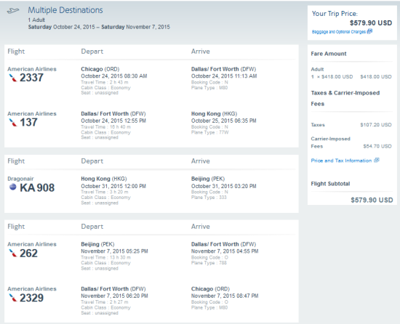The width and height of the screenshot is (400, 324).
Task: Click Hong Kong (HKG) arrival of flight 137
Action: [214, 113]
